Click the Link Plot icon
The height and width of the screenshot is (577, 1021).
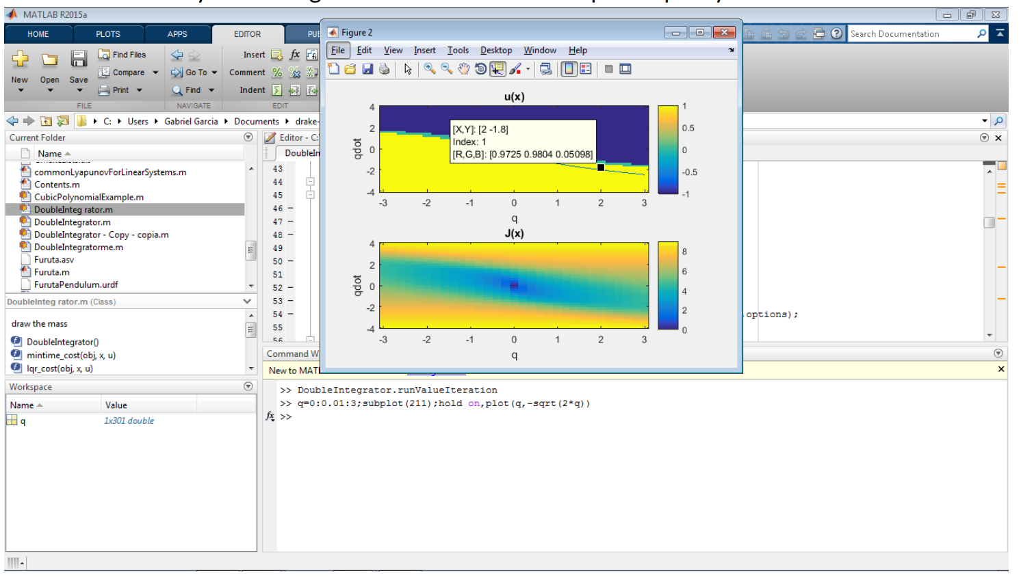546,69
